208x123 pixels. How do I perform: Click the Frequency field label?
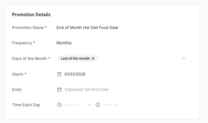(22, 43)
